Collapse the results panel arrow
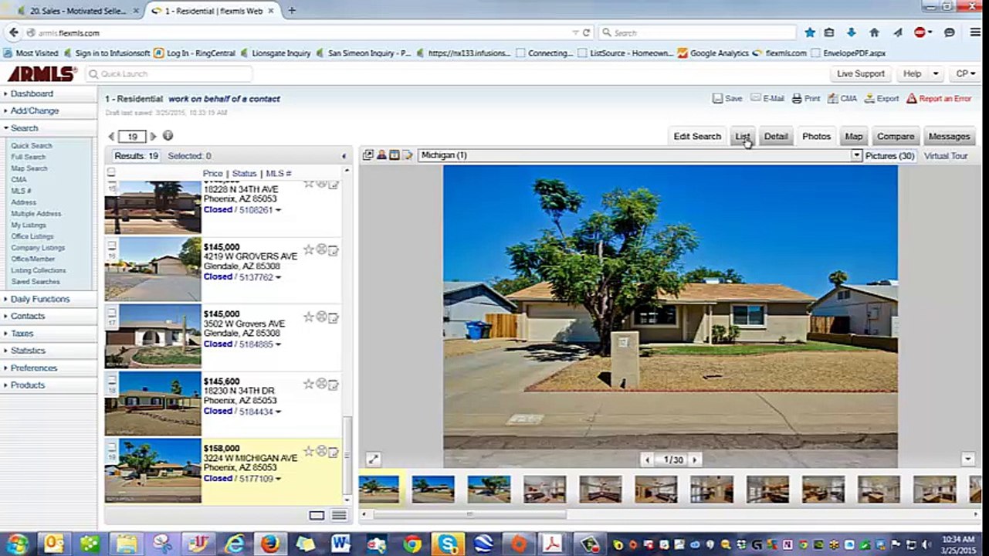Viewport: 989px width, 556px height. 344,156
